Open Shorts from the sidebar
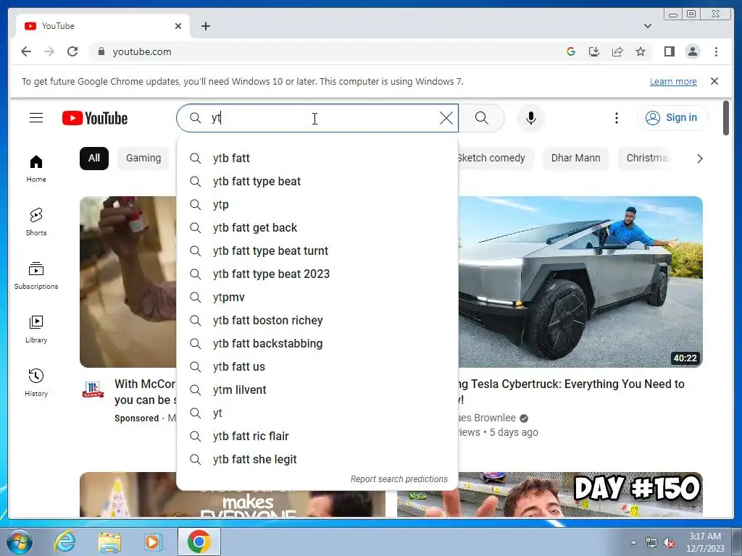The image size is (742, 556). 36,222
